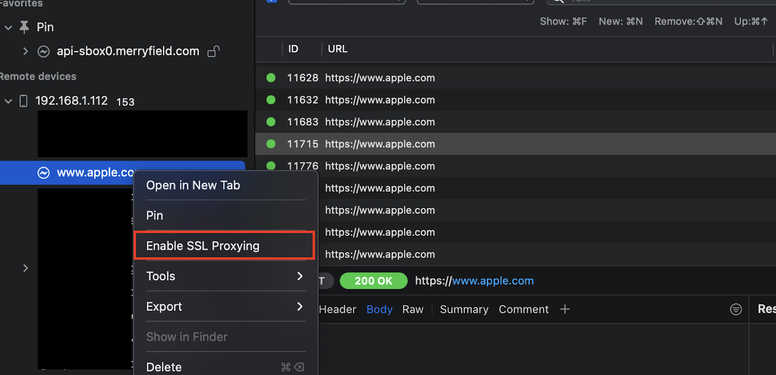Add a new tab with the plus button

565,310
